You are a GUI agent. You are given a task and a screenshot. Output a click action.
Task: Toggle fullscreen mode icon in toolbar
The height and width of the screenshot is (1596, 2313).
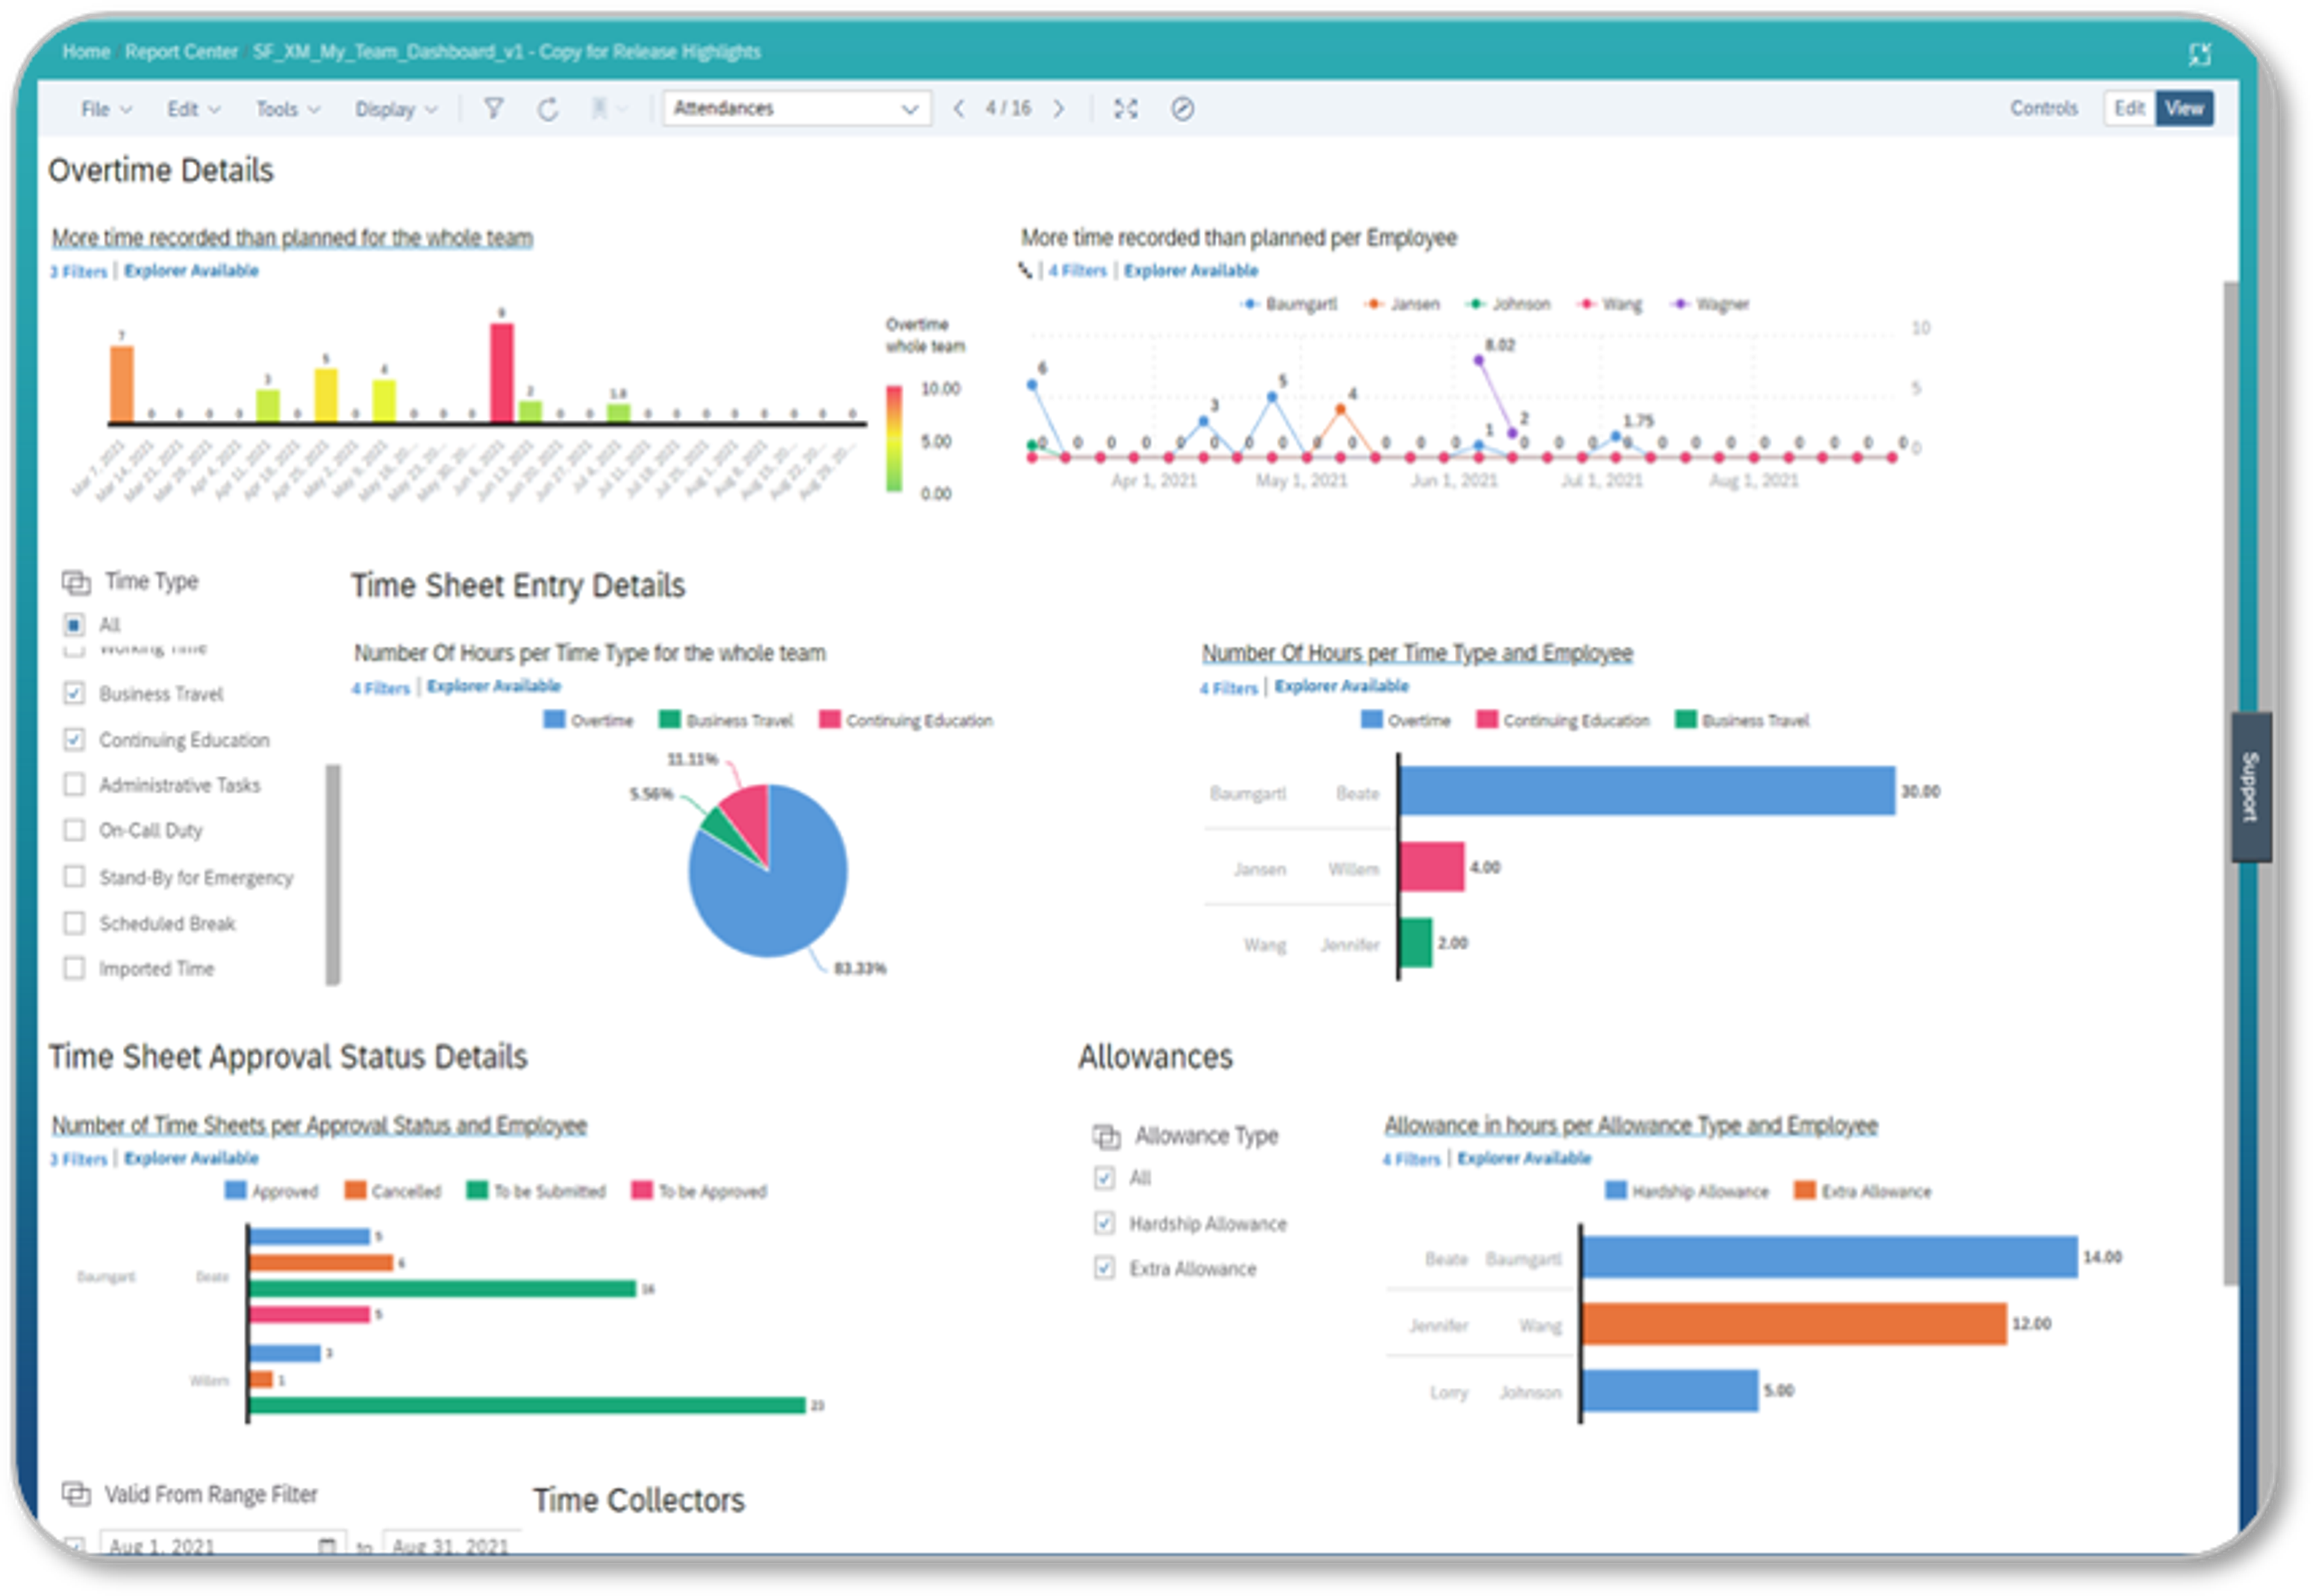[x=1125, y=108]
